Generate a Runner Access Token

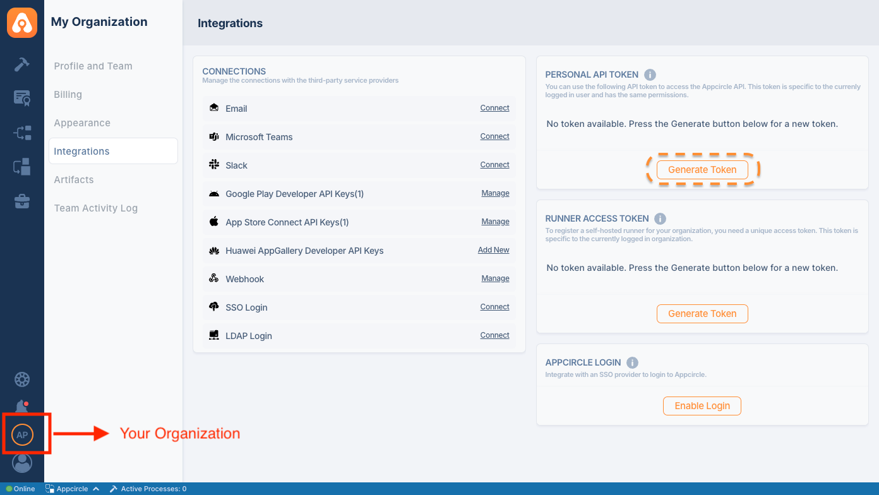point(702,314)
